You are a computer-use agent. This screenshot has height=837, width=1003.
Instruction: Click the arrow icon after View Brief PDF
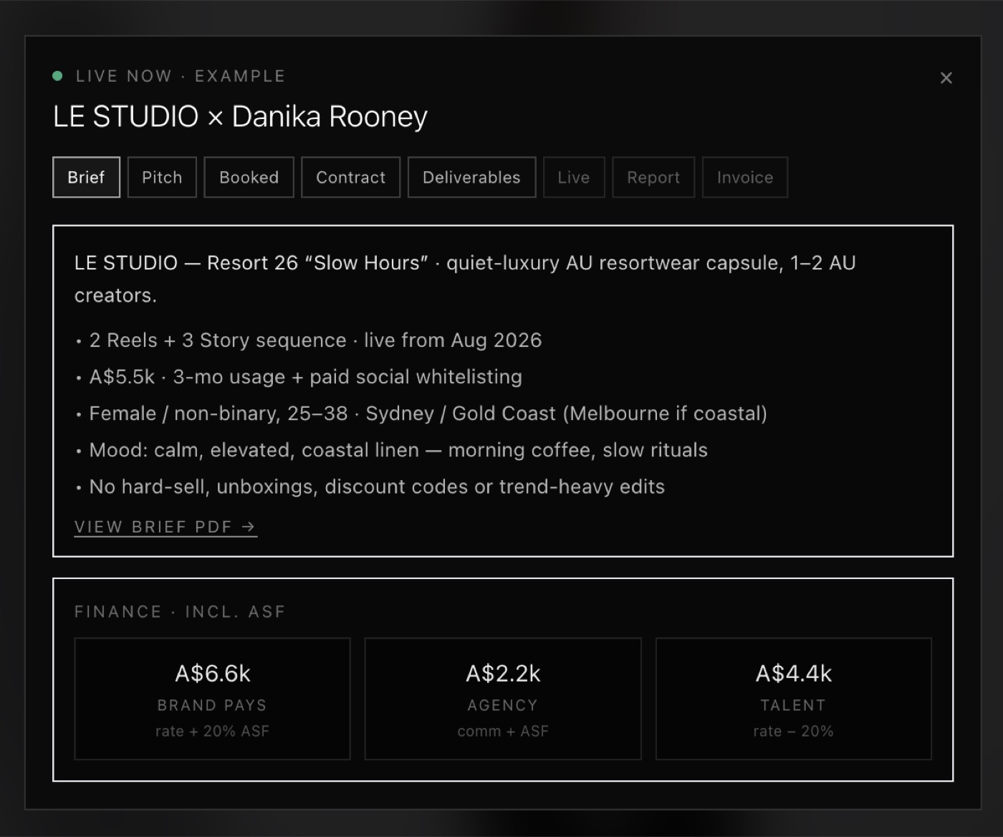(248, 527)
